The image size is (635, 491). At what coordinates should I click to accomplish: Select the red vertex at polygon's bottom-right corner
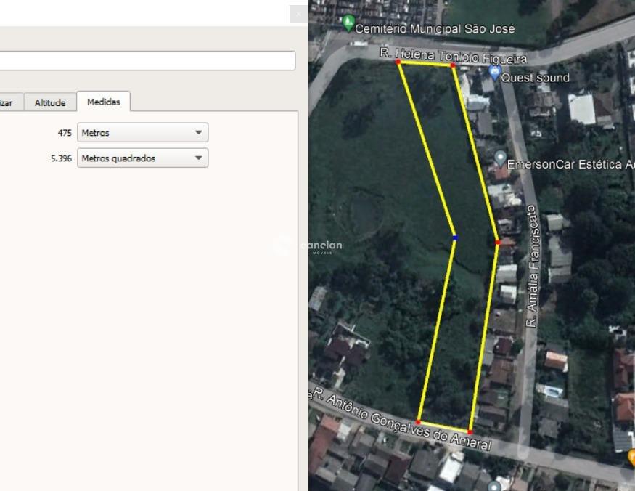[470, 432]
